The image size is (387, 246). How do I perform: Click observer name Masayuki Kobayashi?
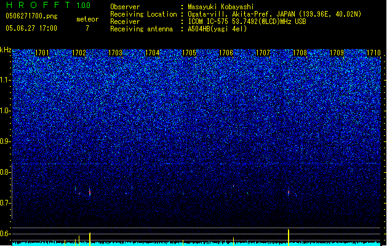click(221, 7)
